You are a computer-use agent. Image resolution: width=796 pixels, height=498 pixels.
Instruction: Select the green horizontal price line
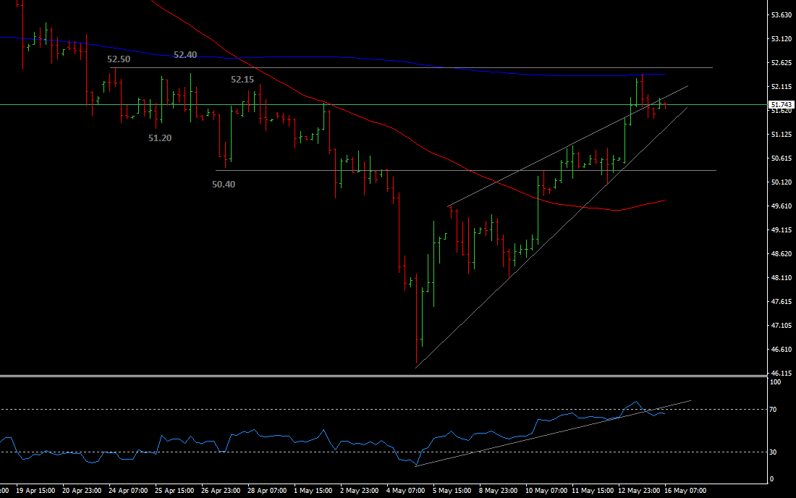pos(362,105)
